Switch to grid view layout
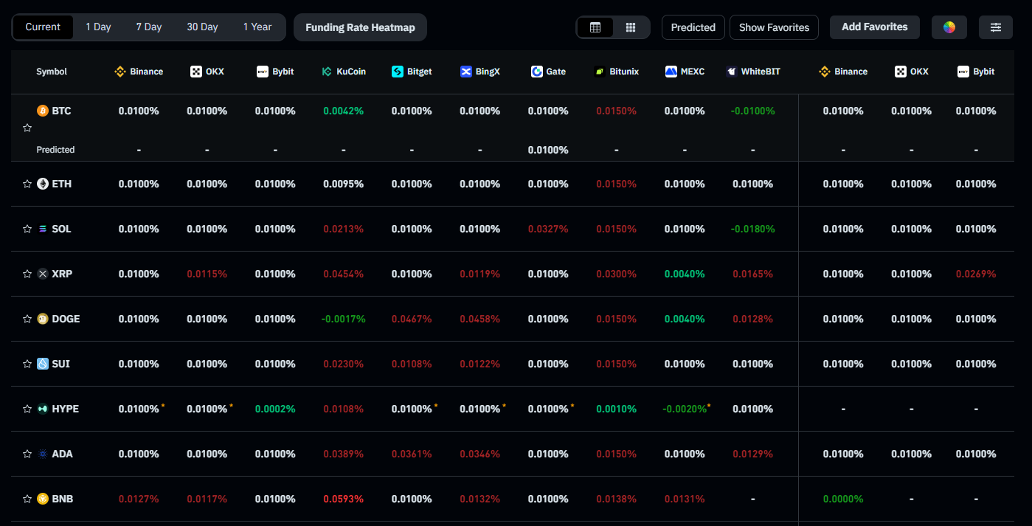Viewport: 1032px width, 526px height. (x=631, y=27)
